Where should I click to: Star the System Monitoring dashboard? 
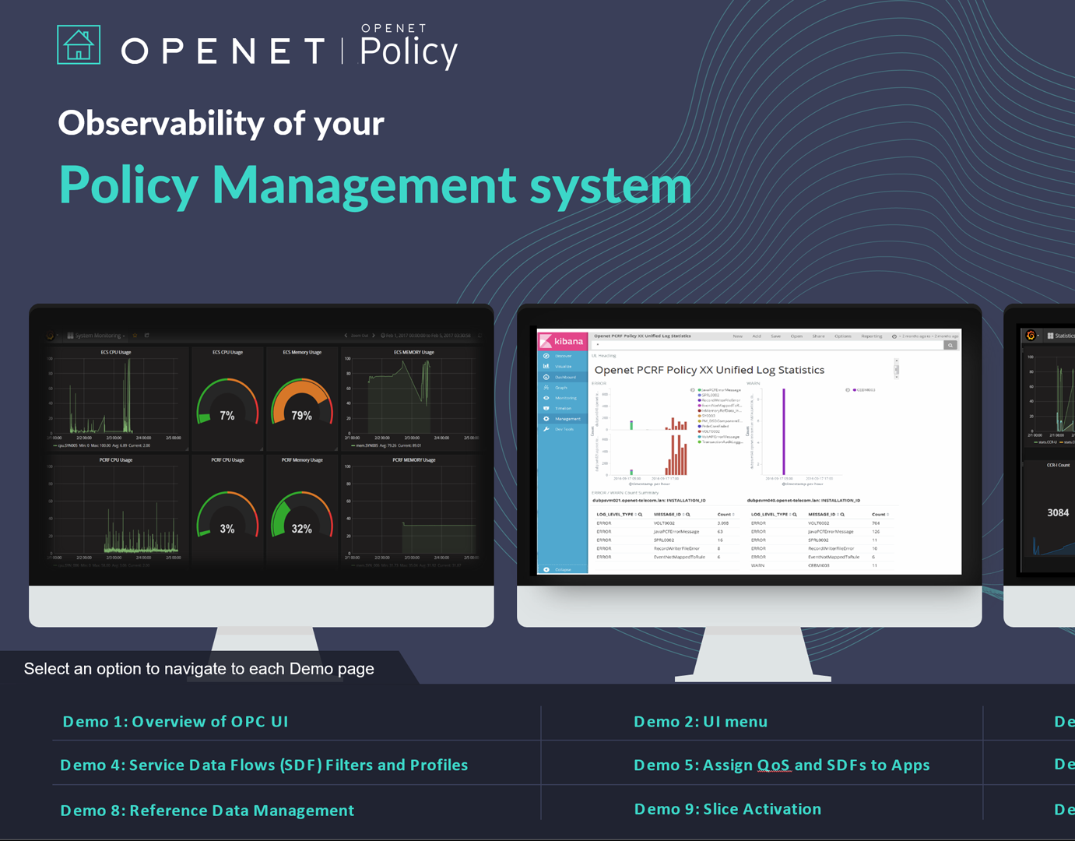[x=135, y=336]
